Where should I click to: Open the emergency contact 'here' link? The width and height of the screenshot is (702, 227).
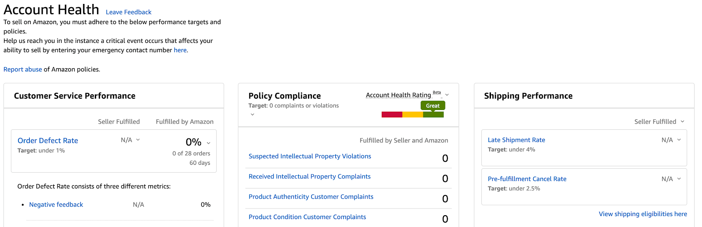pos(180,50)
